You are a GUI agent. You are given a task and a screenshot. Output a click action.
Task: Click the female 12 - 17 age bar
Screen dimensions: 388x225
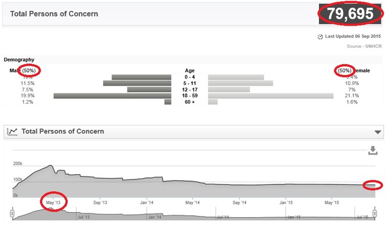(x=229, y=90)
